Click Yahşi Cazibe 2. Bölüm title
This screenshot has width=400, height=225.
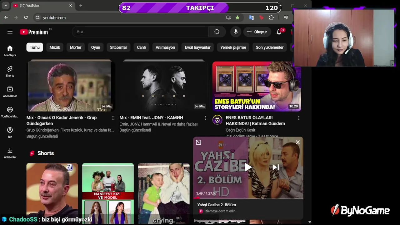click(217, 205)
